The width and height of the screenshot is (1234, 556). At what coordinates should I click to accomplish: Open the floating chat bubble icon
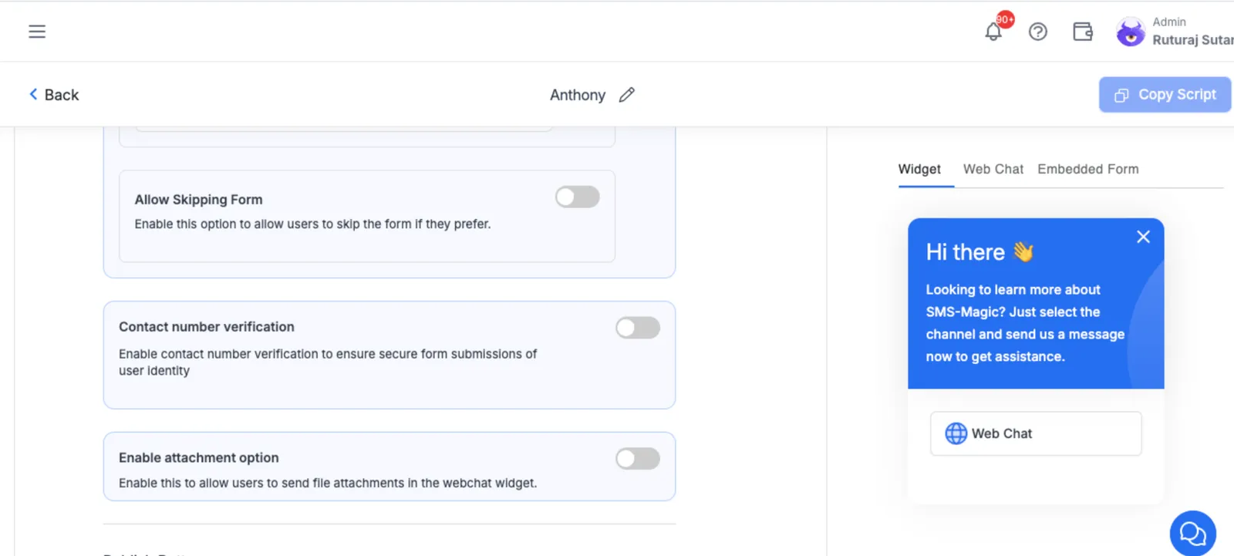(x=1192, y=533)
